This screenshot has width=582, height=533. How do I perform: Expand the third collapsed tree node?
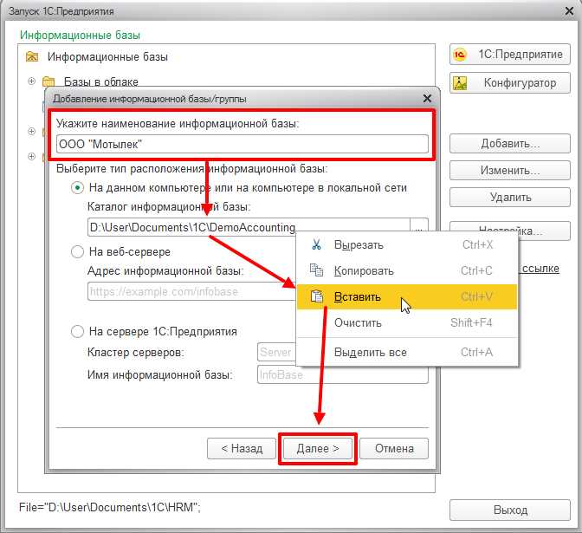pos(31,156)
